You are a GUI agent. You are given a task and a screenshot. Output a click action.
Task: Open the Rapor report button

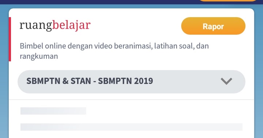[213, 26]
